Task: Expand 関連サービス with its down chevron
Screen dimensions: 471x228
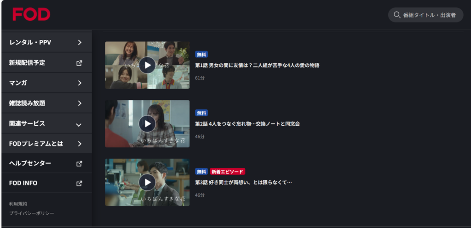Action: point(79,125)
